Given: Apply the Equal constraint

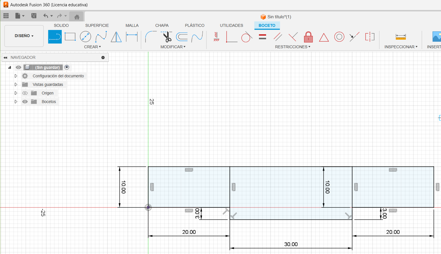Looking at the screenshot, I should (x=262, y=37).
